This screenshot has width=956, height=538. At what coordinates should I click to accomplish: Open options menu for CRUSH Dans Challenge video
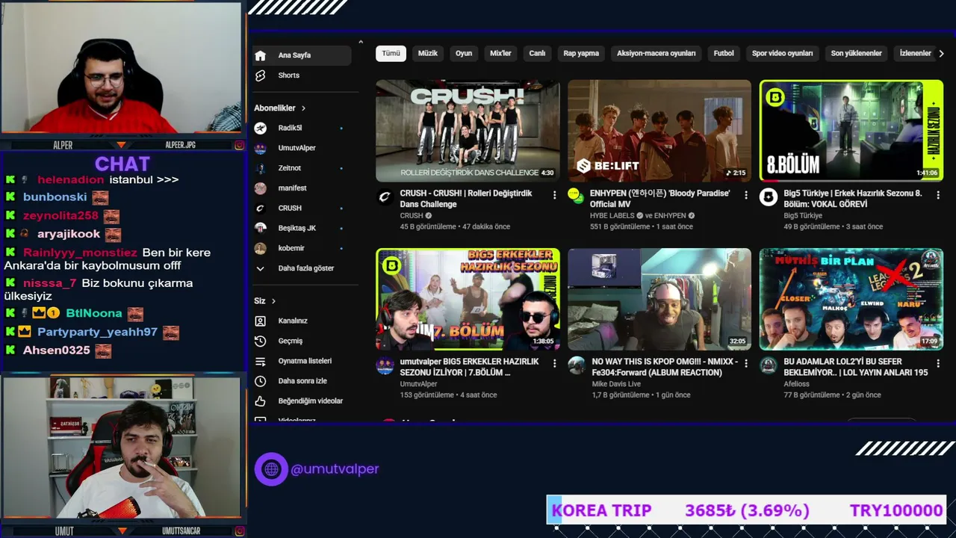[554, 195]
